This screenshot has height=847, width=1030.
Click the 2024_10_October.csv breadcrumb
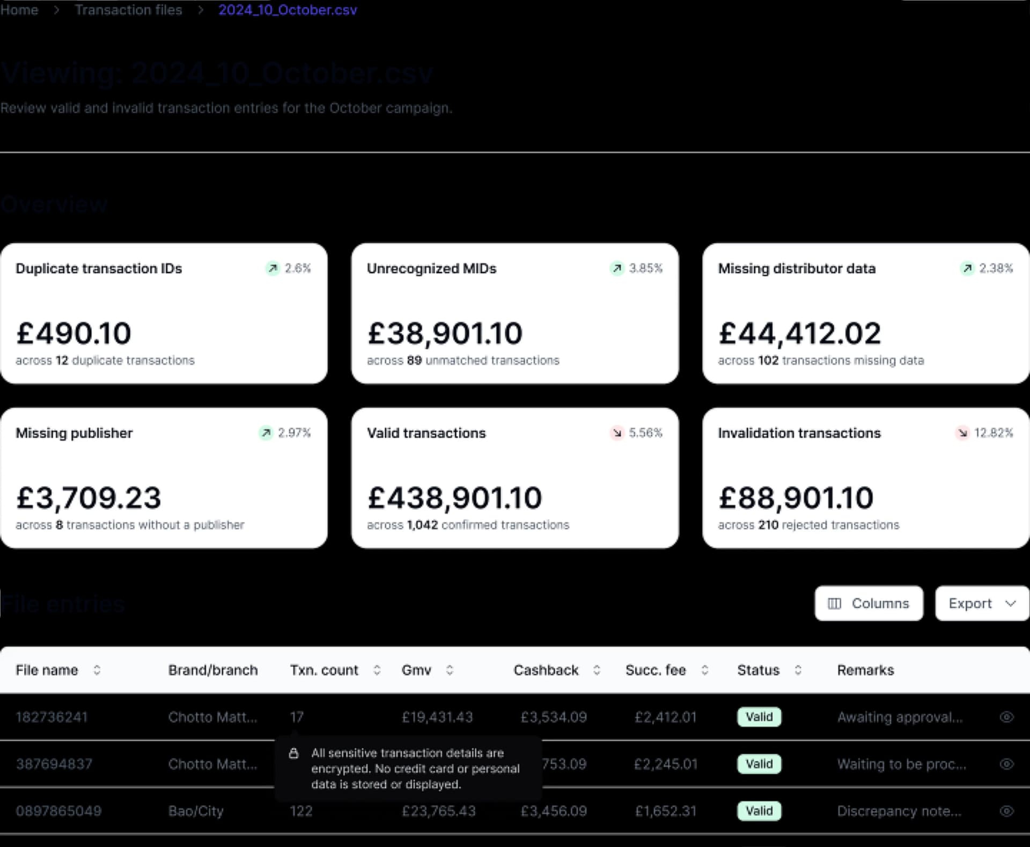coord(288,10)
